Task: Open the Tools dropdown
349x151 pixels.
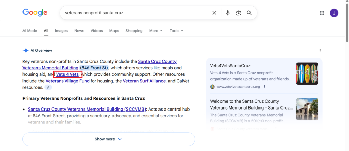Action: (176, 31)
